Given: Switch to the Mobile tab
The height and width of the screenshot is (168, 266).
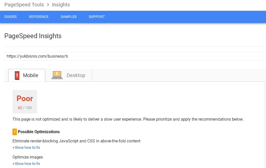Looking at the screenshot, I should pos(27,75).
